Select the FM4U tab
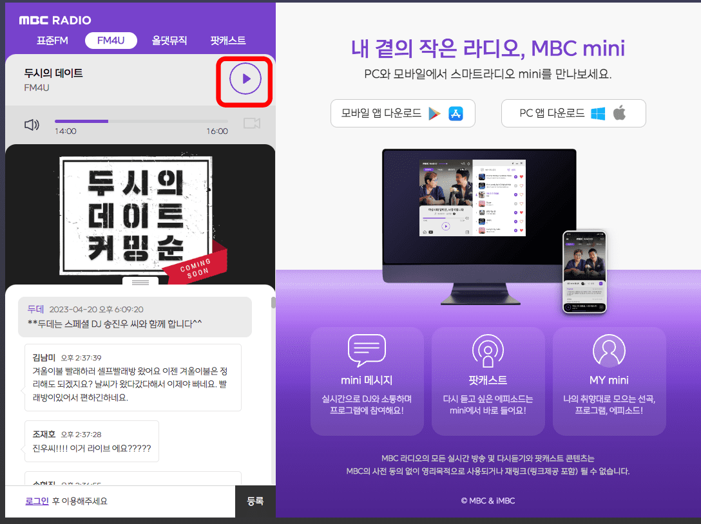Image resolution: width=701 pixels, height=524 pixels. (111, 40)
